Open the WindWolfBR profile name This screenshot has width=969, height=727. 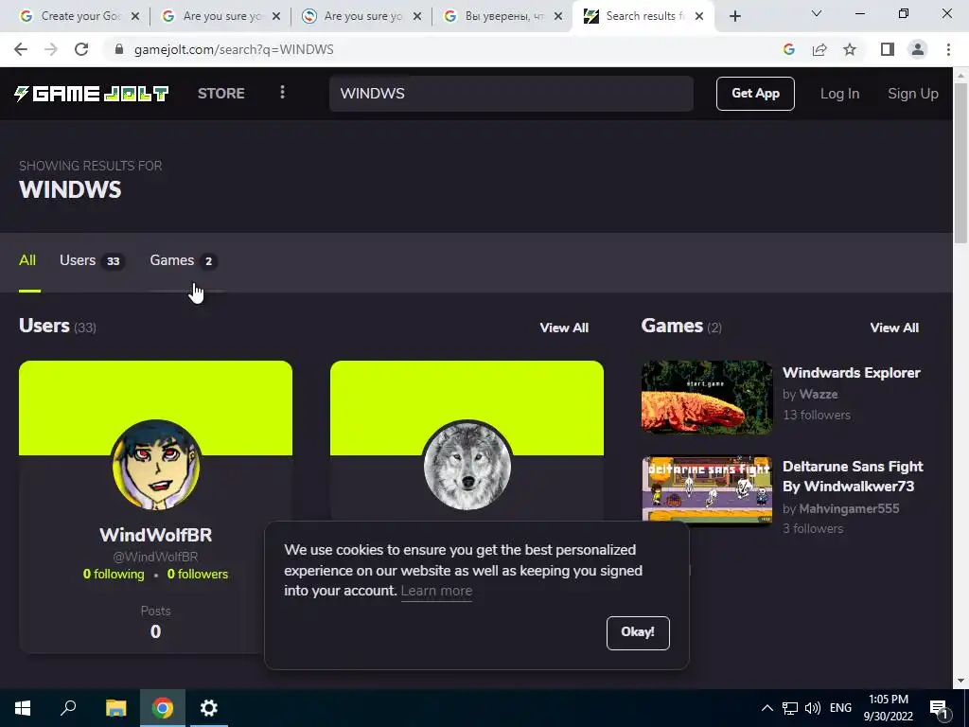(156, 535)
